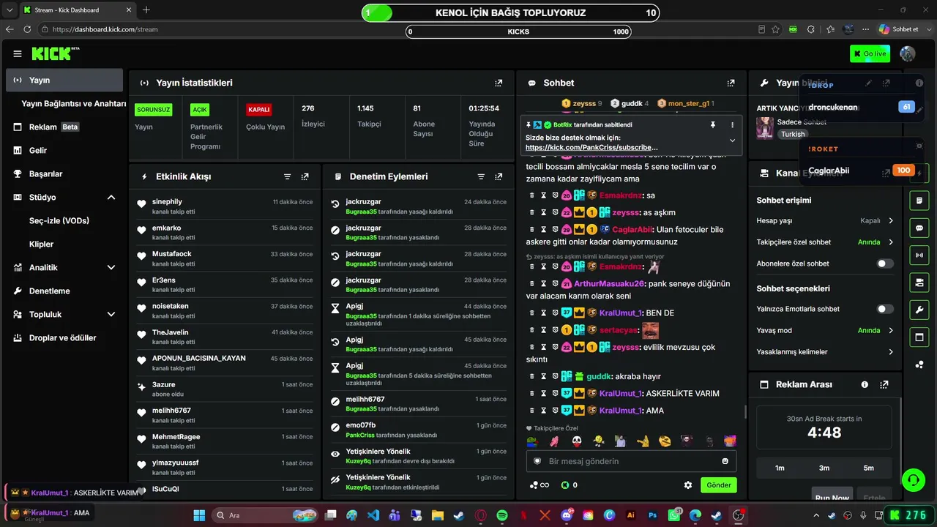937x527 pixels.
Task: Go to Gelir page
Action: coord(64,150)
